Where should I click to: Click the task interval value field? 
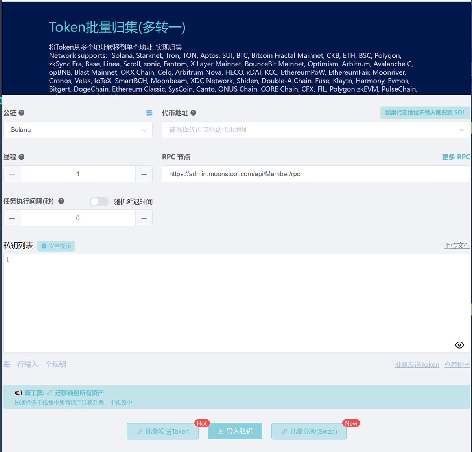point(78,218)
